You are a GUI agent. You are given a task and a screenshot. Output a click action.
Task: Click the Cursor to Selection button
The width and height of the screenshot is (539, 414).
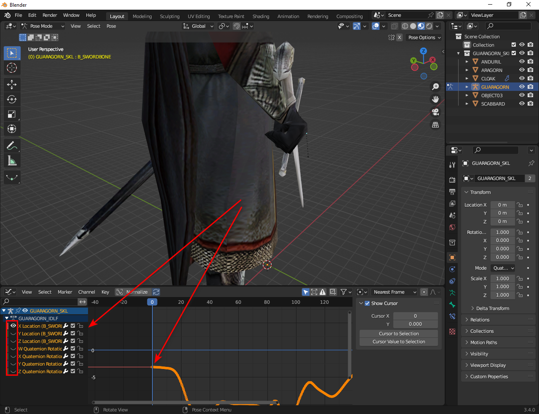[398, 334]
